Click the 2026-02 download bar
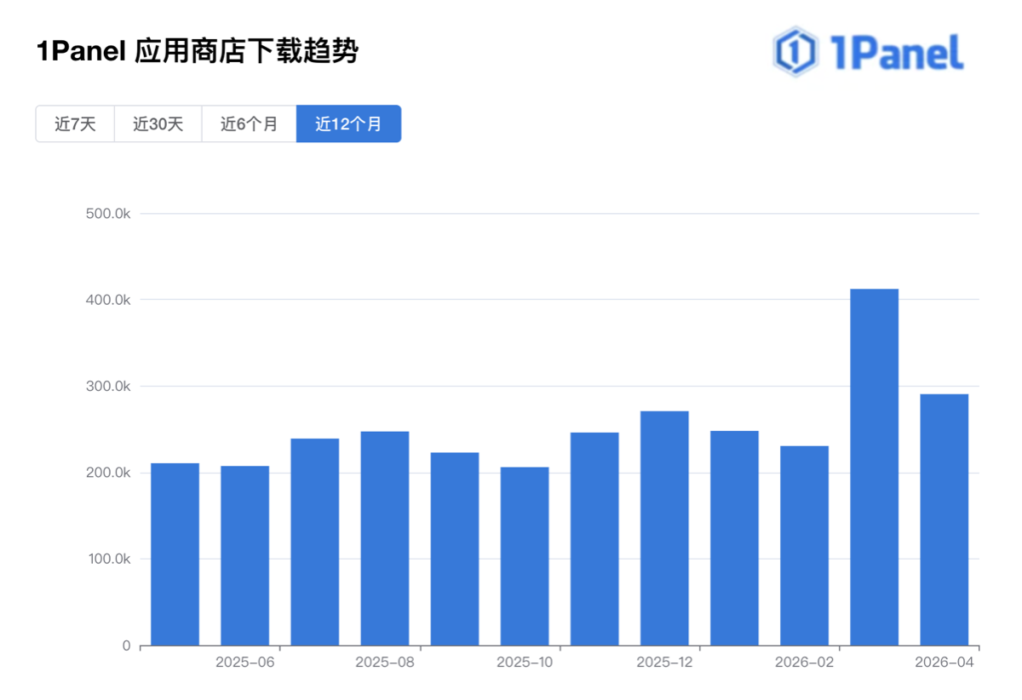This screenshot has height=700, width=1022. pyautogui.click(x=805, y=545)
